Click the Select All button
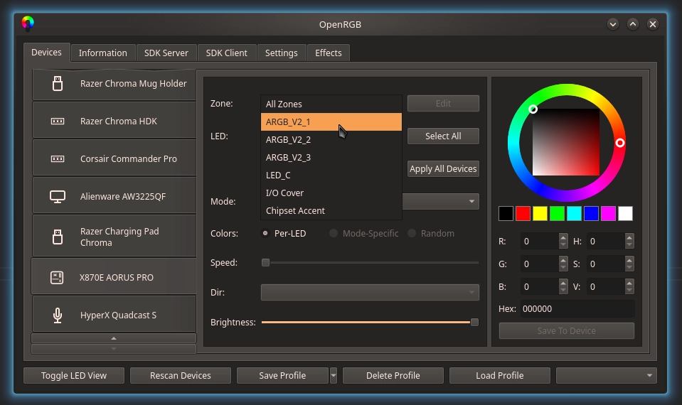Screen dimensions: 682x405 click(x=443, y=136)
